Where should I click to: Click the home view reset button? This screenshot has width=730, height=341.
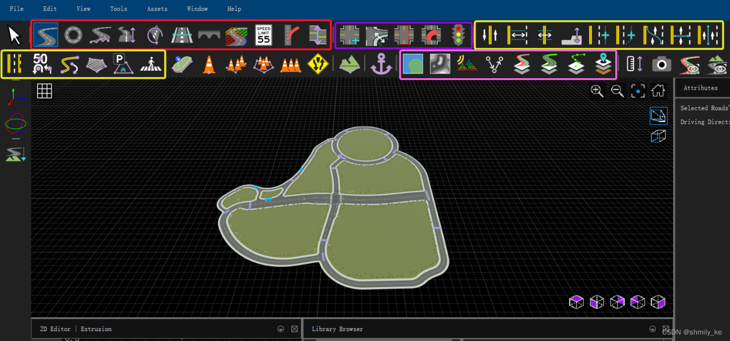tap(658, 90)
